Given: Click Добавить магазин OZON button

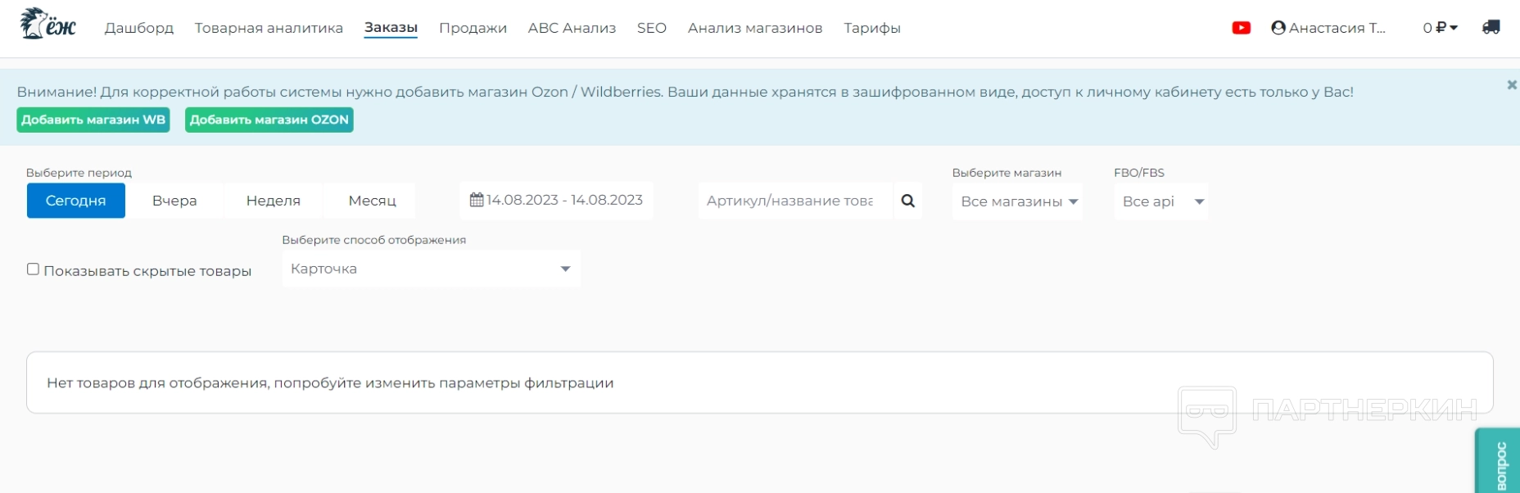Looking at the screenshot, I should (x=269, y=120).
